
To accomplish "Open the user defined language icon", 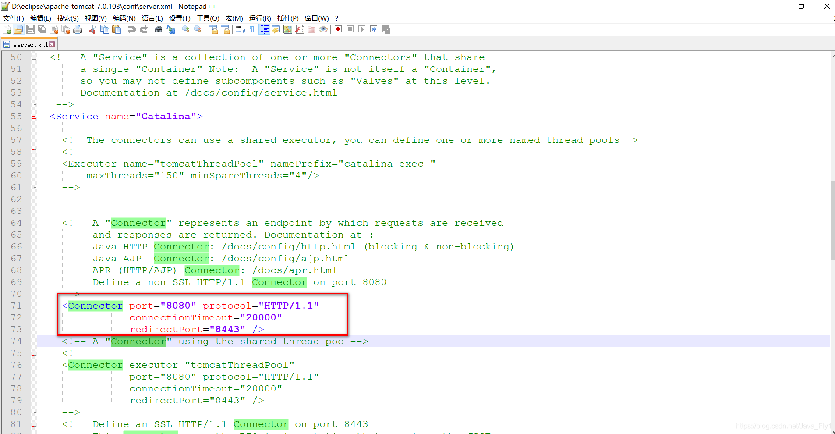I will pos(276,29).
